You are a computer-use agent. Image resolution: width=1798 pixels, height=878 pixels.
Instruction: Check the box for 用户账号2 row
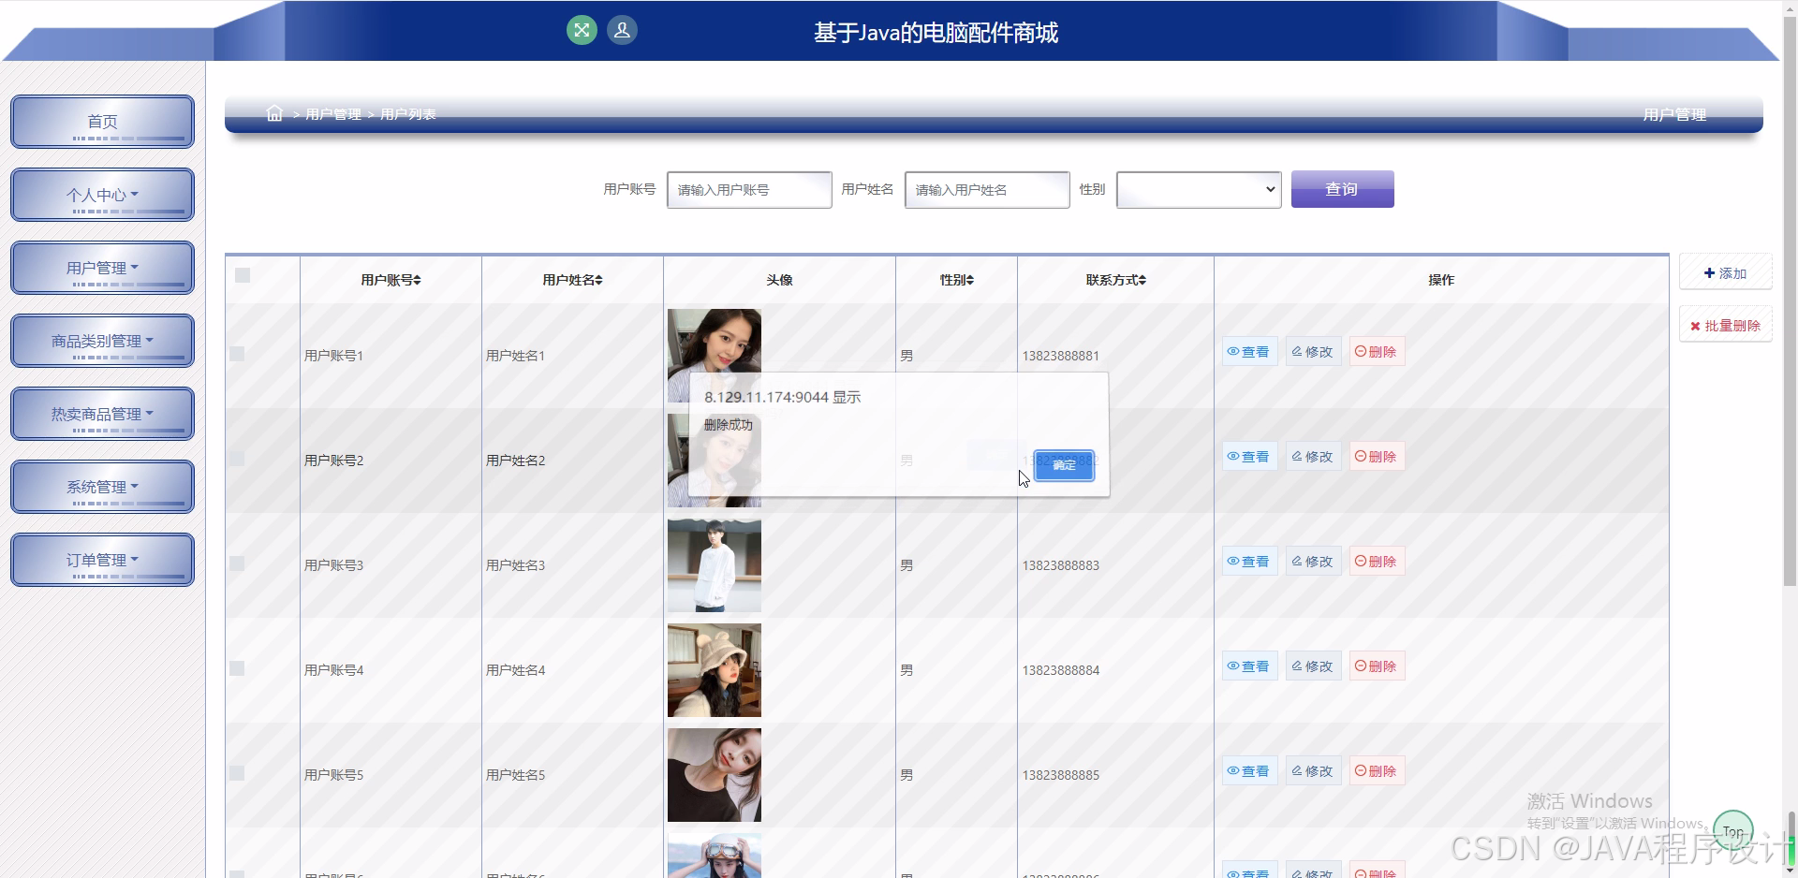click(237, 459)
